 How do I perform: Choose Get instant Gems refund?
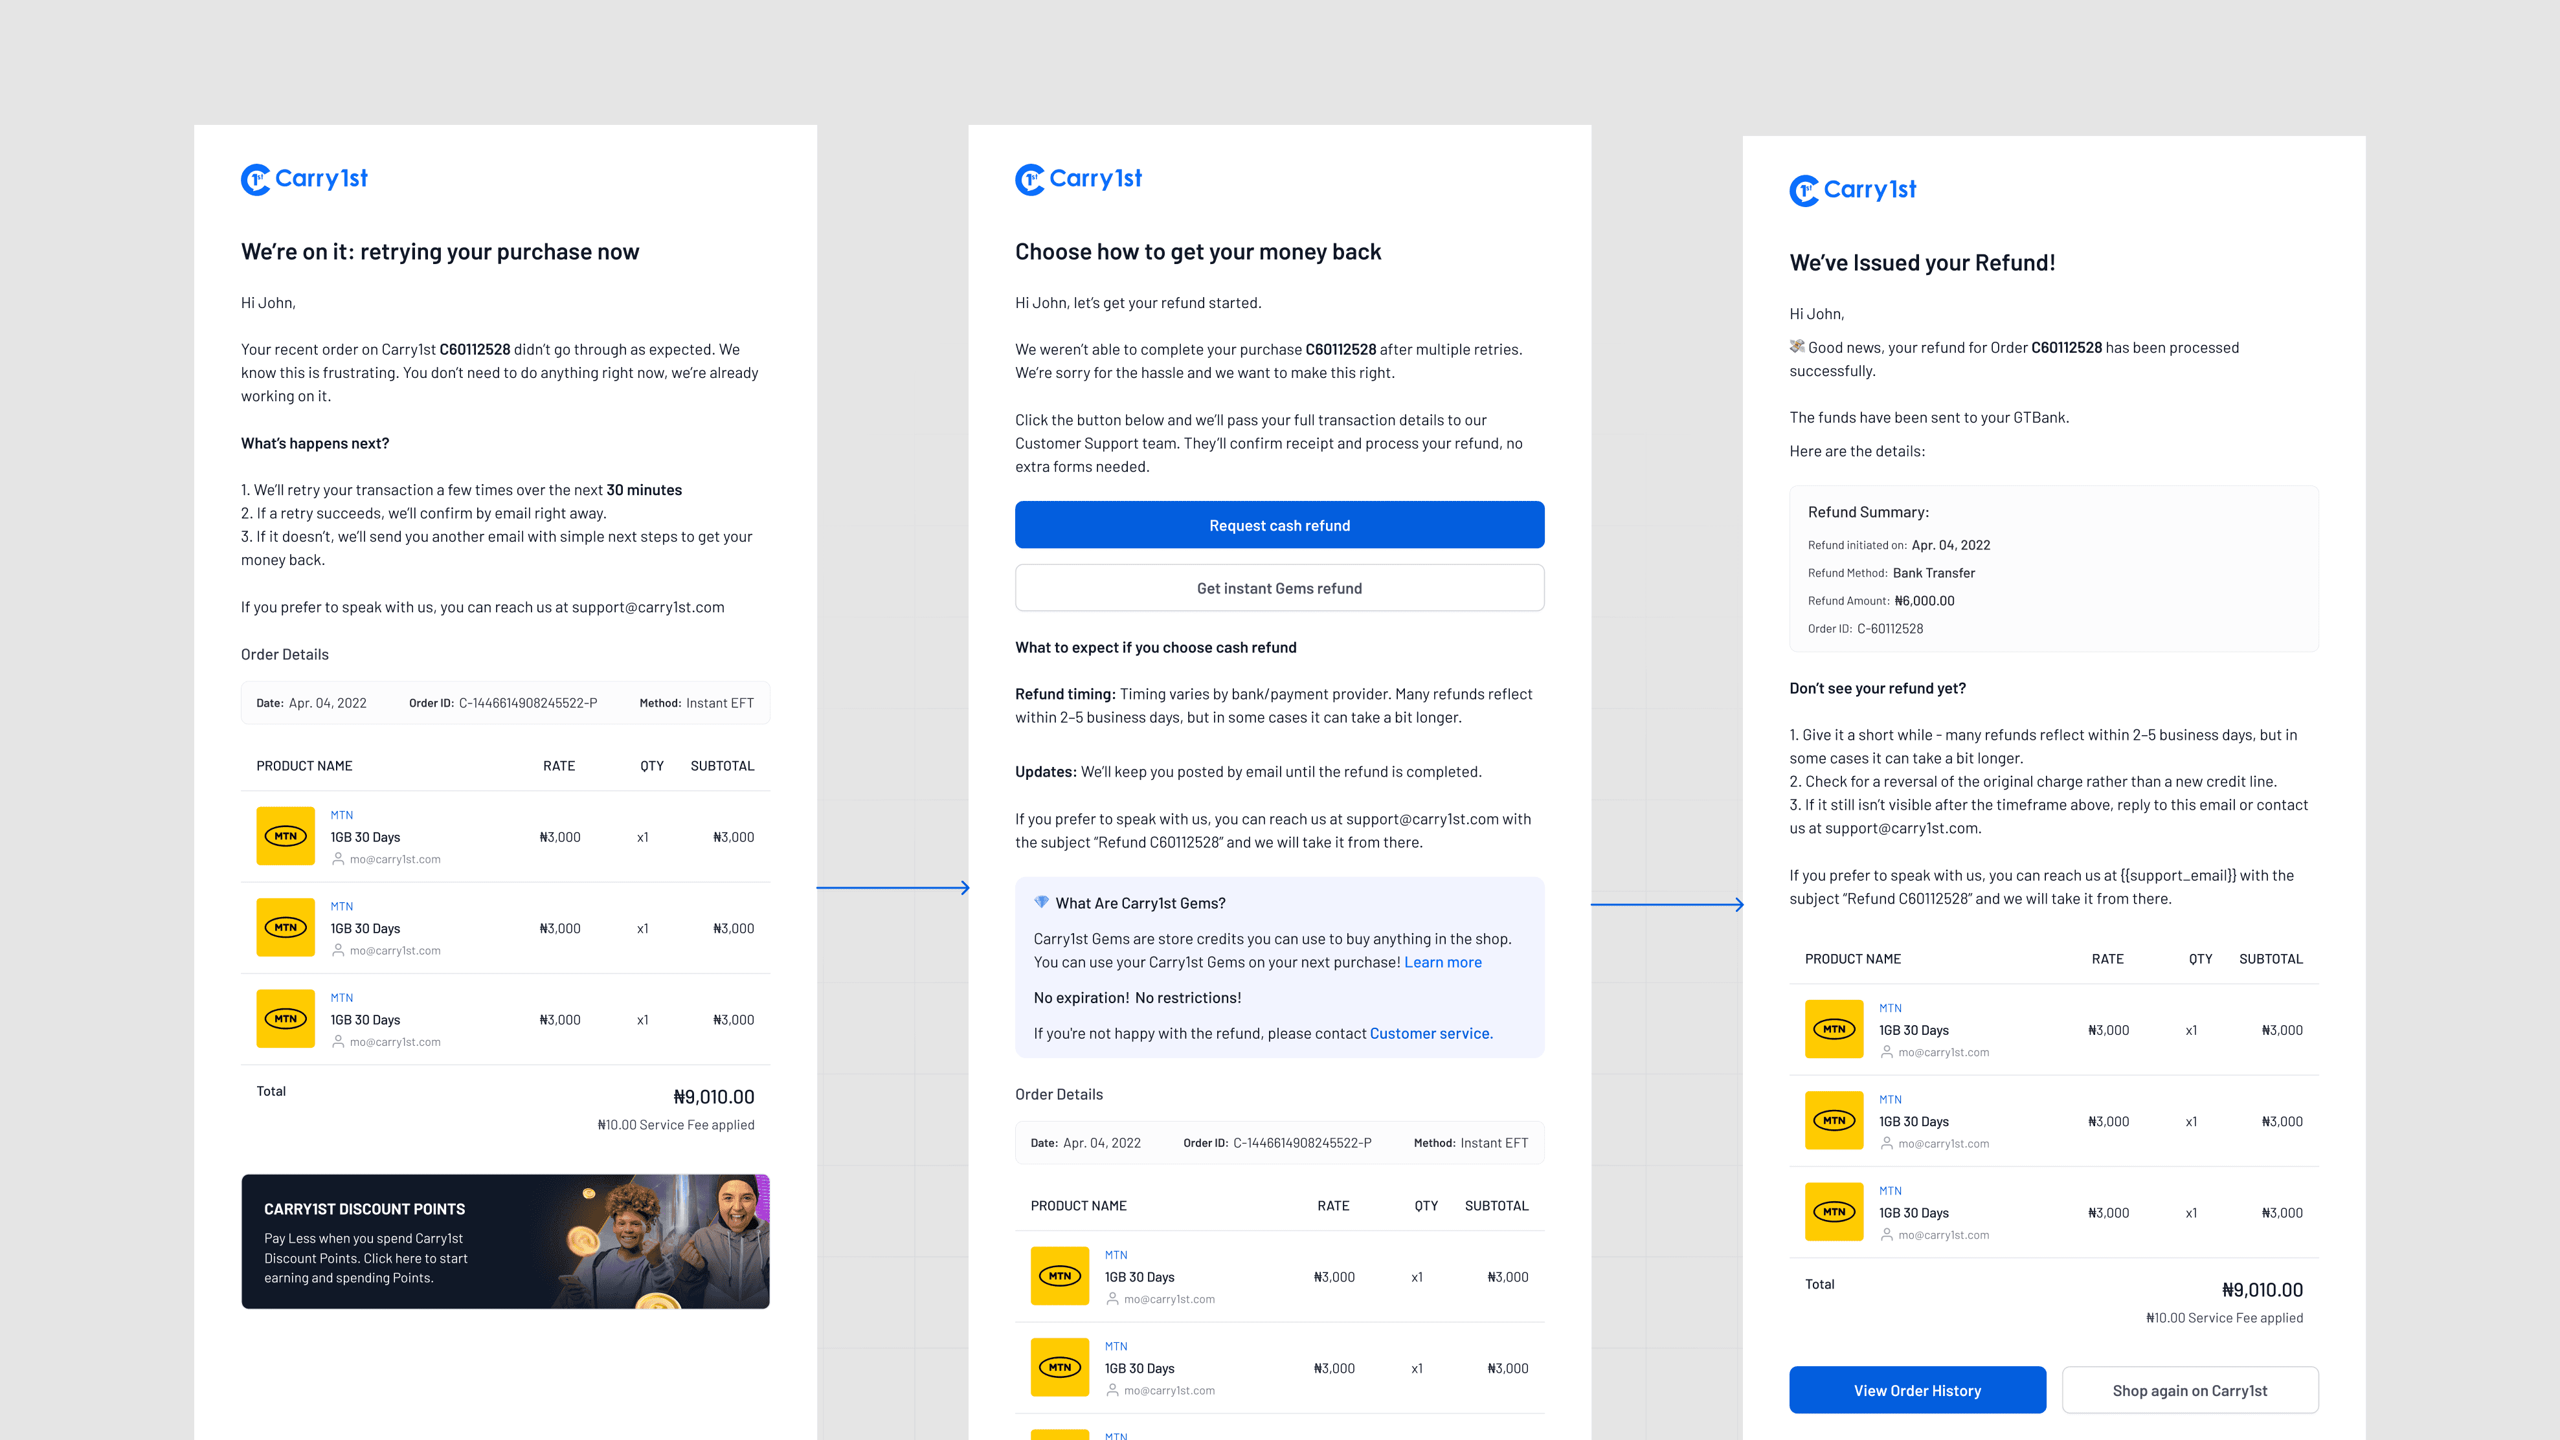1279,588
